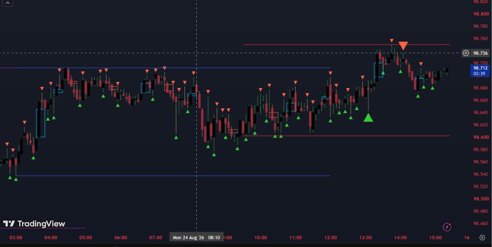Image resolution: width=492 pixels, height=247 pixels.
Task: Click the 98.480 price scale label
Action: click(x=480, y=211)
